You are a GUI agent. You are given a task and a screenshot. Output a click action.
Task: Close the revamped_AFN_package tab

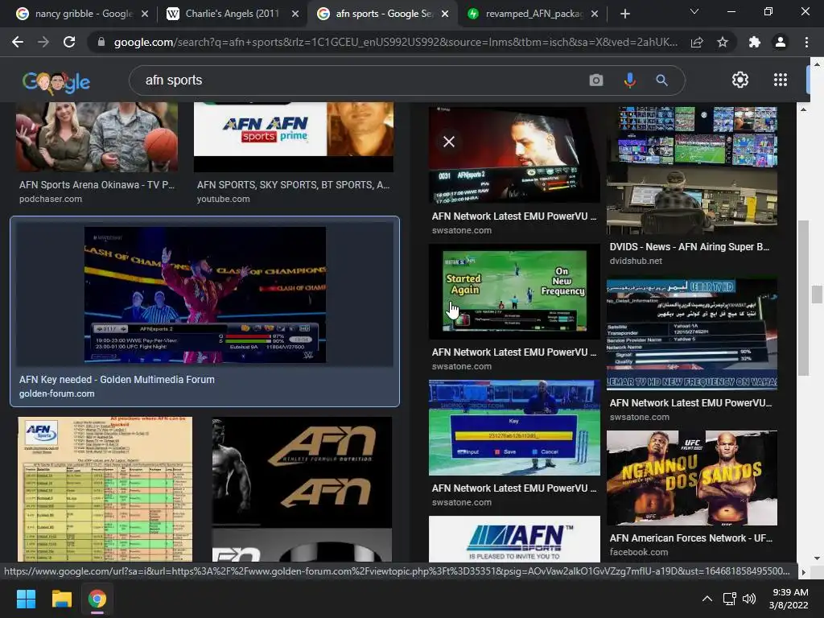[595, 14]
